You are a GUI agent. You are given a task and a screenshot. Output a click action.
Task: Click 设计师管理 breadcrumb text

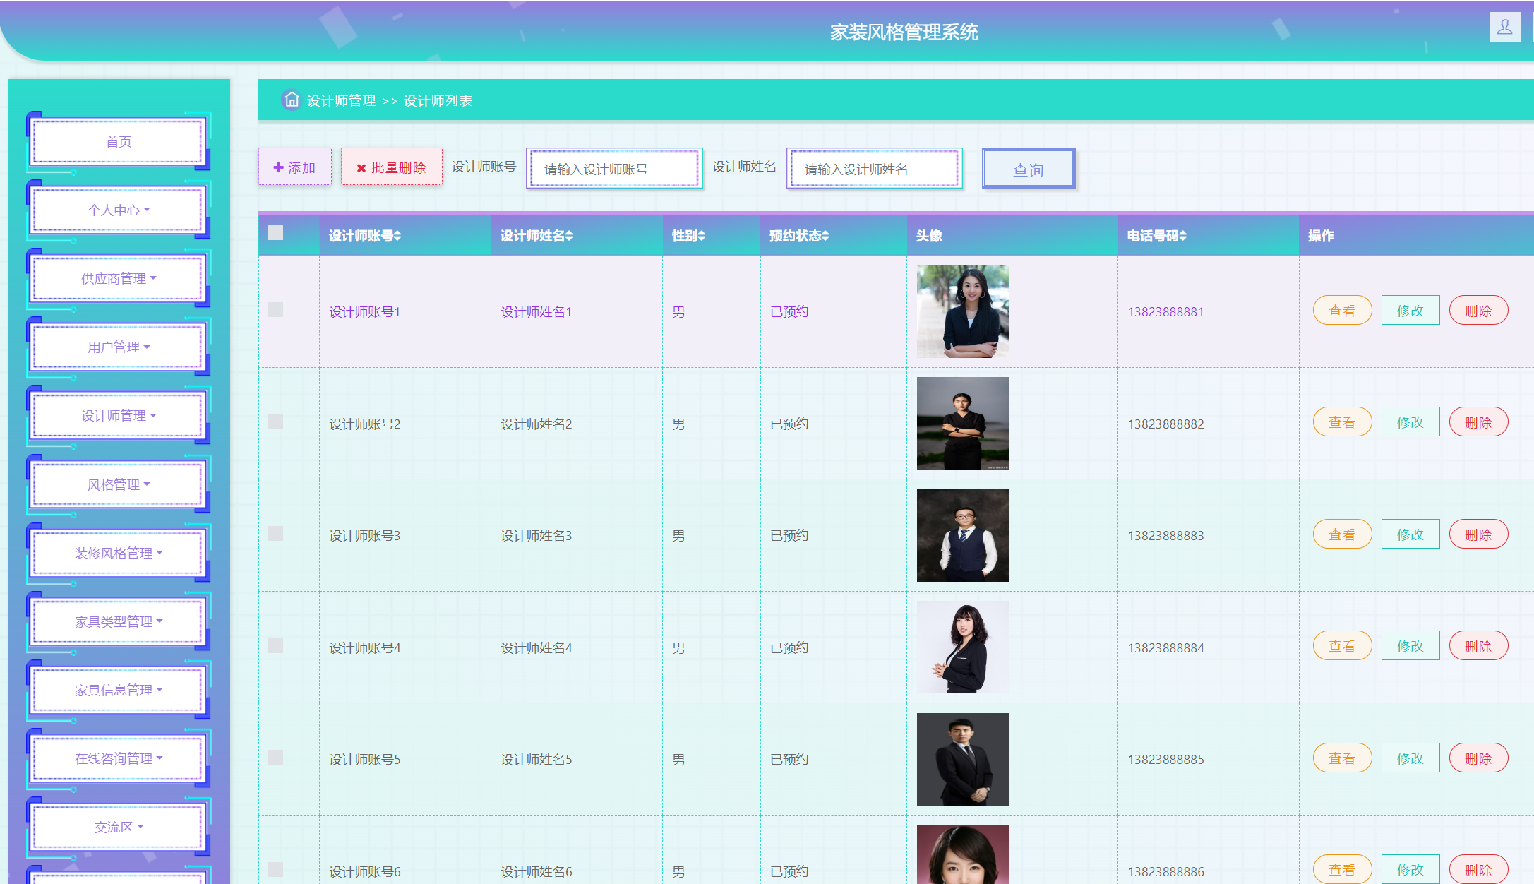341,101
